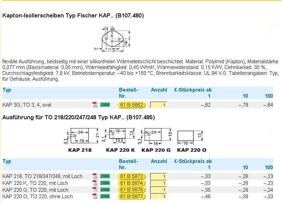Focus the quantity field for KAP 220 O
The height and width of the screenshot is (204, 282).
tap(159, 196)
